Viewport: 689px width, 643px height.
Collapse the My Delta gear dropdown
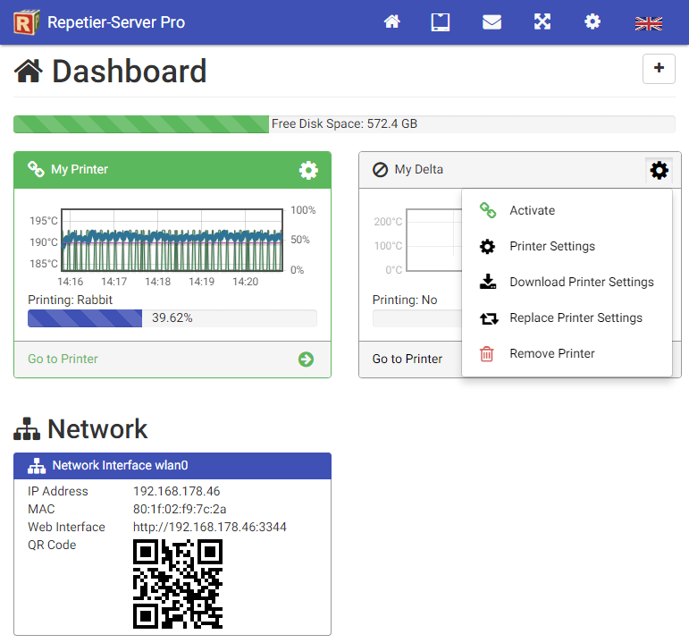click(x=659, y=170)
